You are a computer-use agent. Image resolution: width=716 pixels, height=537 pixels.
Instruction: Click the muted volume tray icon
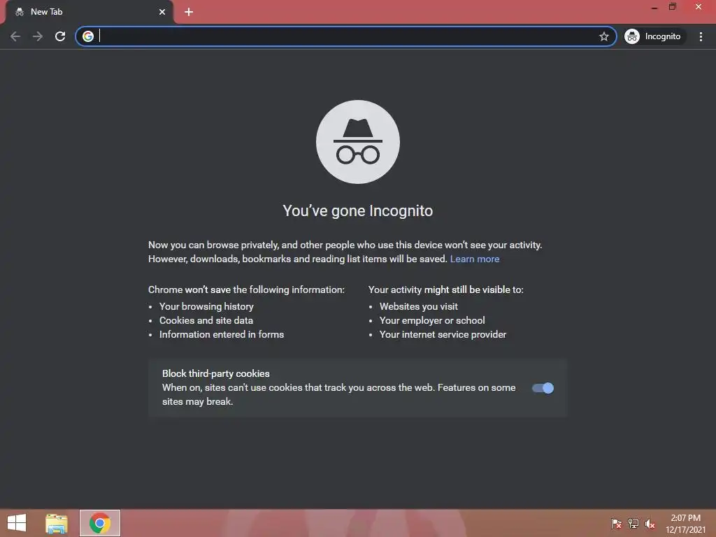650,524
